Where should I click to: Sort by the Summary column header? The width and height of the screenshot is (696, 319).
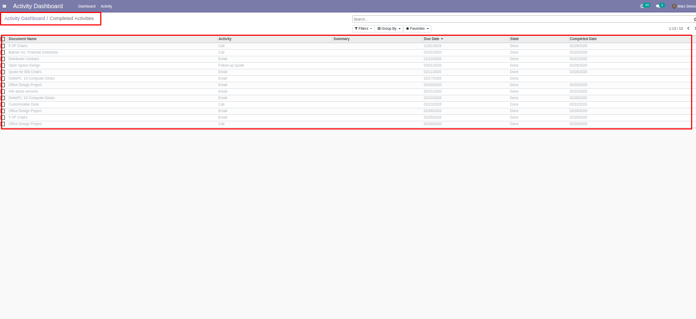(x=341, y=39)
